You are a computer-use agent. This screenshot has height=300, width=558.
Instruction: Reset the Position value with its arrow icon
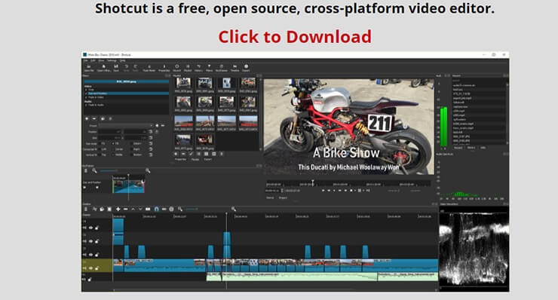pyautogui.click(x=151, y=132)
